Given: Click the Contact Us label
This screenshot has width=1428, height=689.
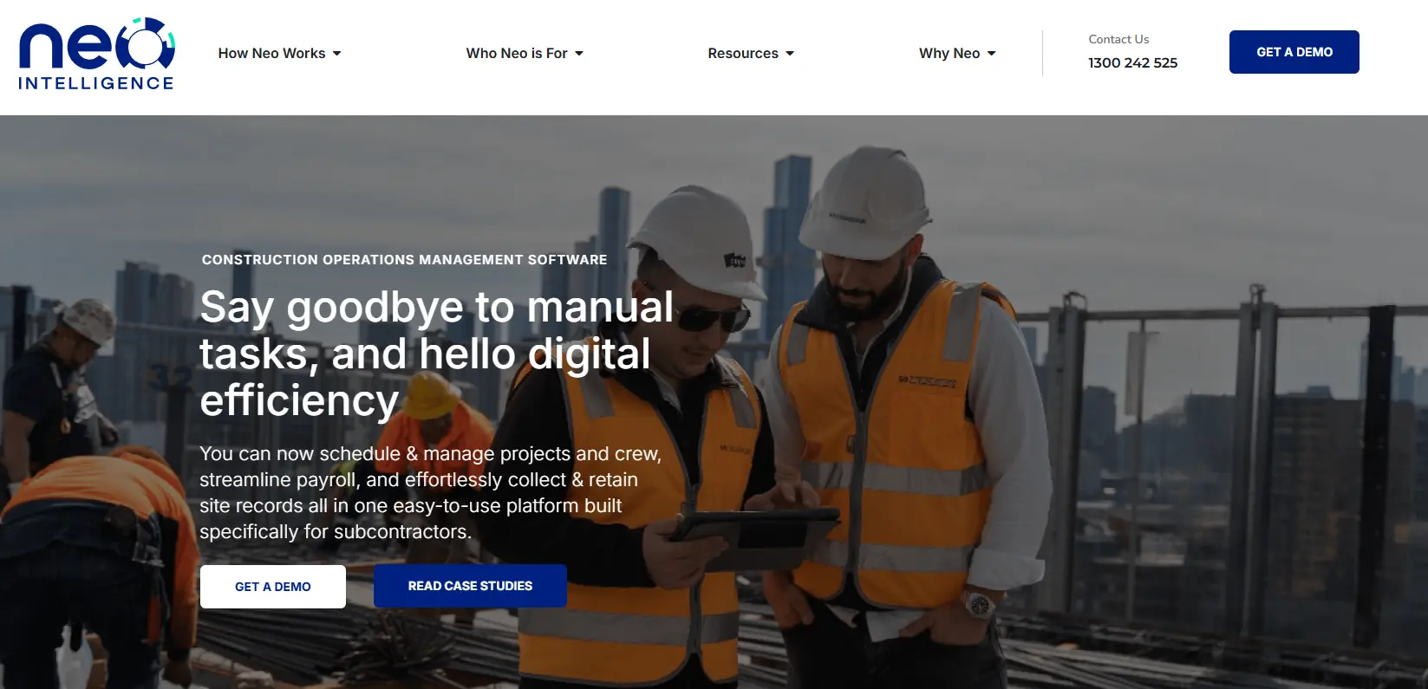Looking at the screenshot, I should click(1118, 39).
